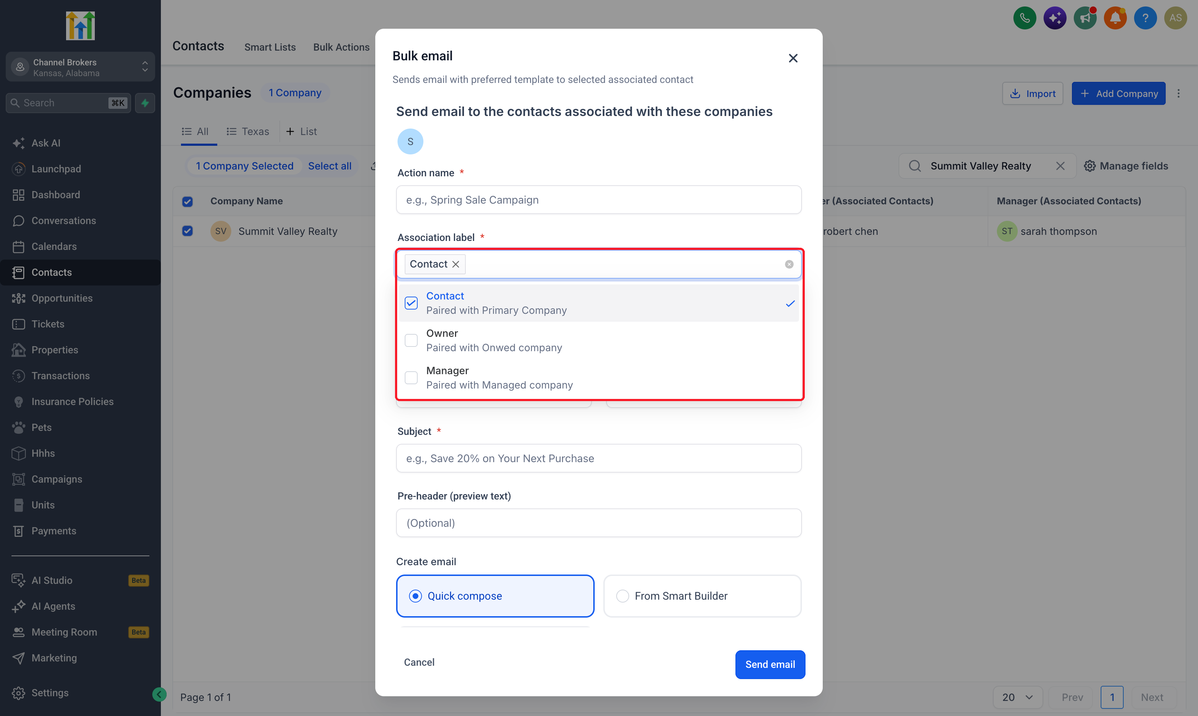This screenshot has height=716, width=1198.
Task: Select the Texas list tab
Action: [x=247, y=131]
